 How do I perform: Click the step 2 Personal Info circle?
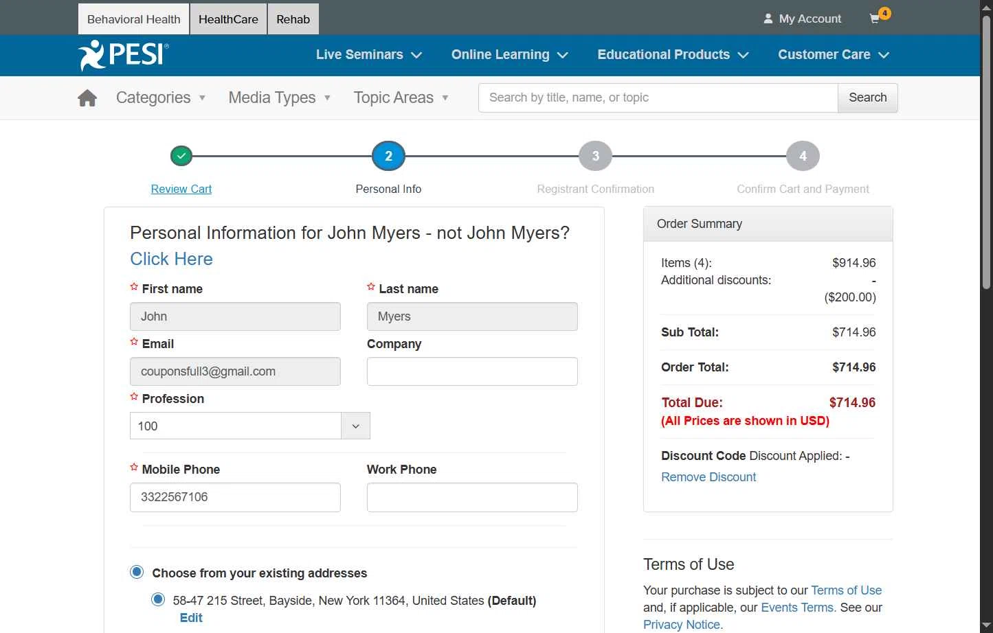click(388, 156)
